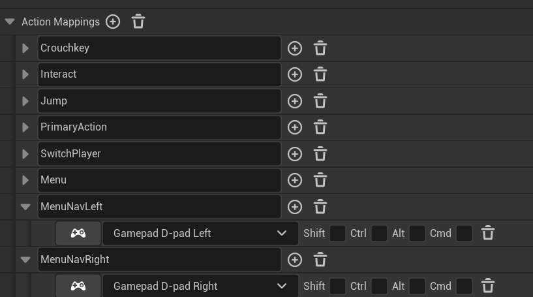Enable Shift modifier for D-pad Left
Viewport: 533px width, 297px height.
tap(337, 233)
